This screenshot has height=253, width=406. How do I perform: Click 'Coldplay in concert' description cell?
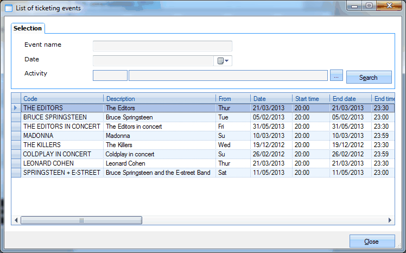(160, 154)
